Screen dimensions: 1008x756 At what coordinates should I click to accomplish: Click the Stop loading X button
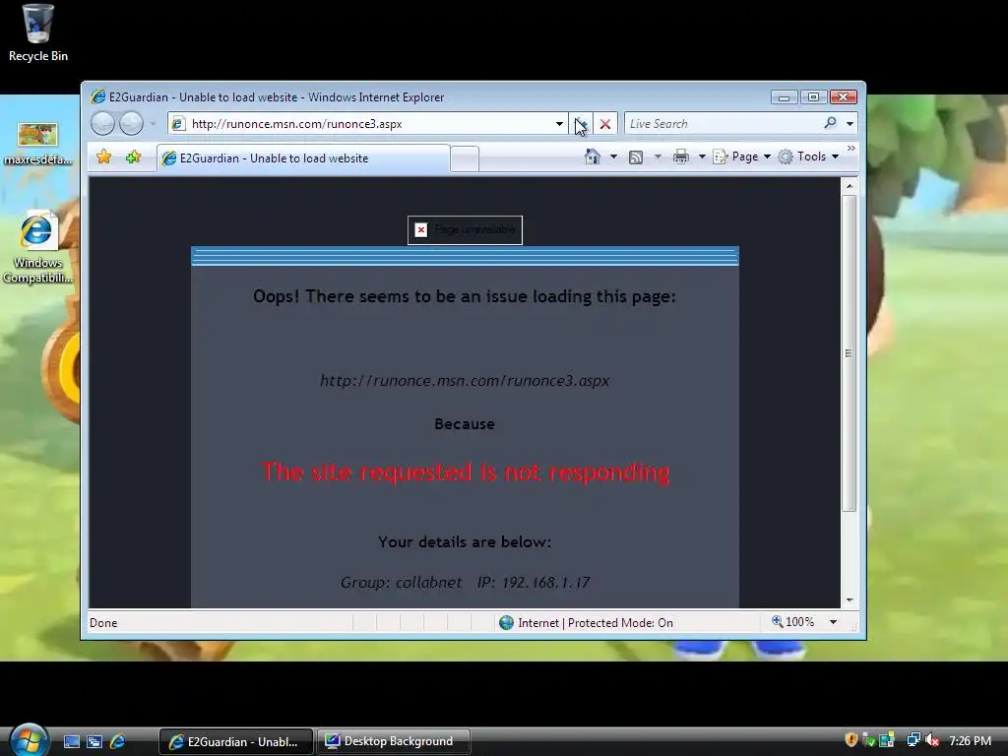click(x=605, y=123)
